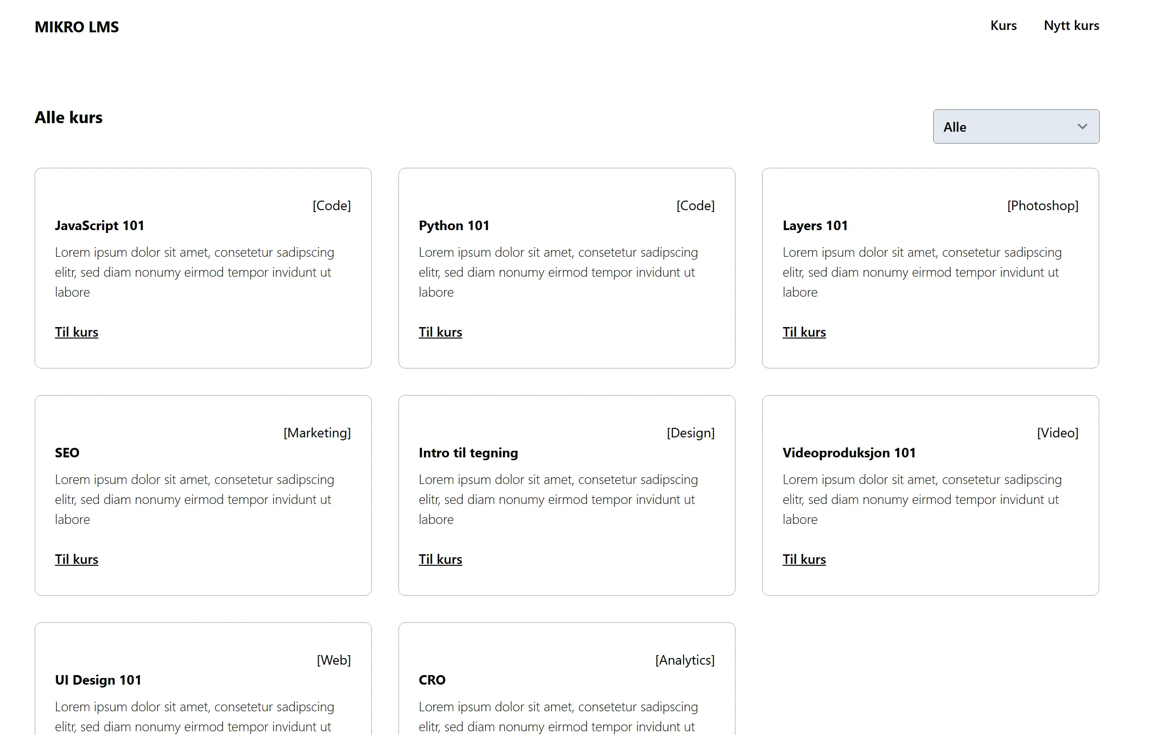
Task: Click the CRO course title
Action: coord(432,680)
